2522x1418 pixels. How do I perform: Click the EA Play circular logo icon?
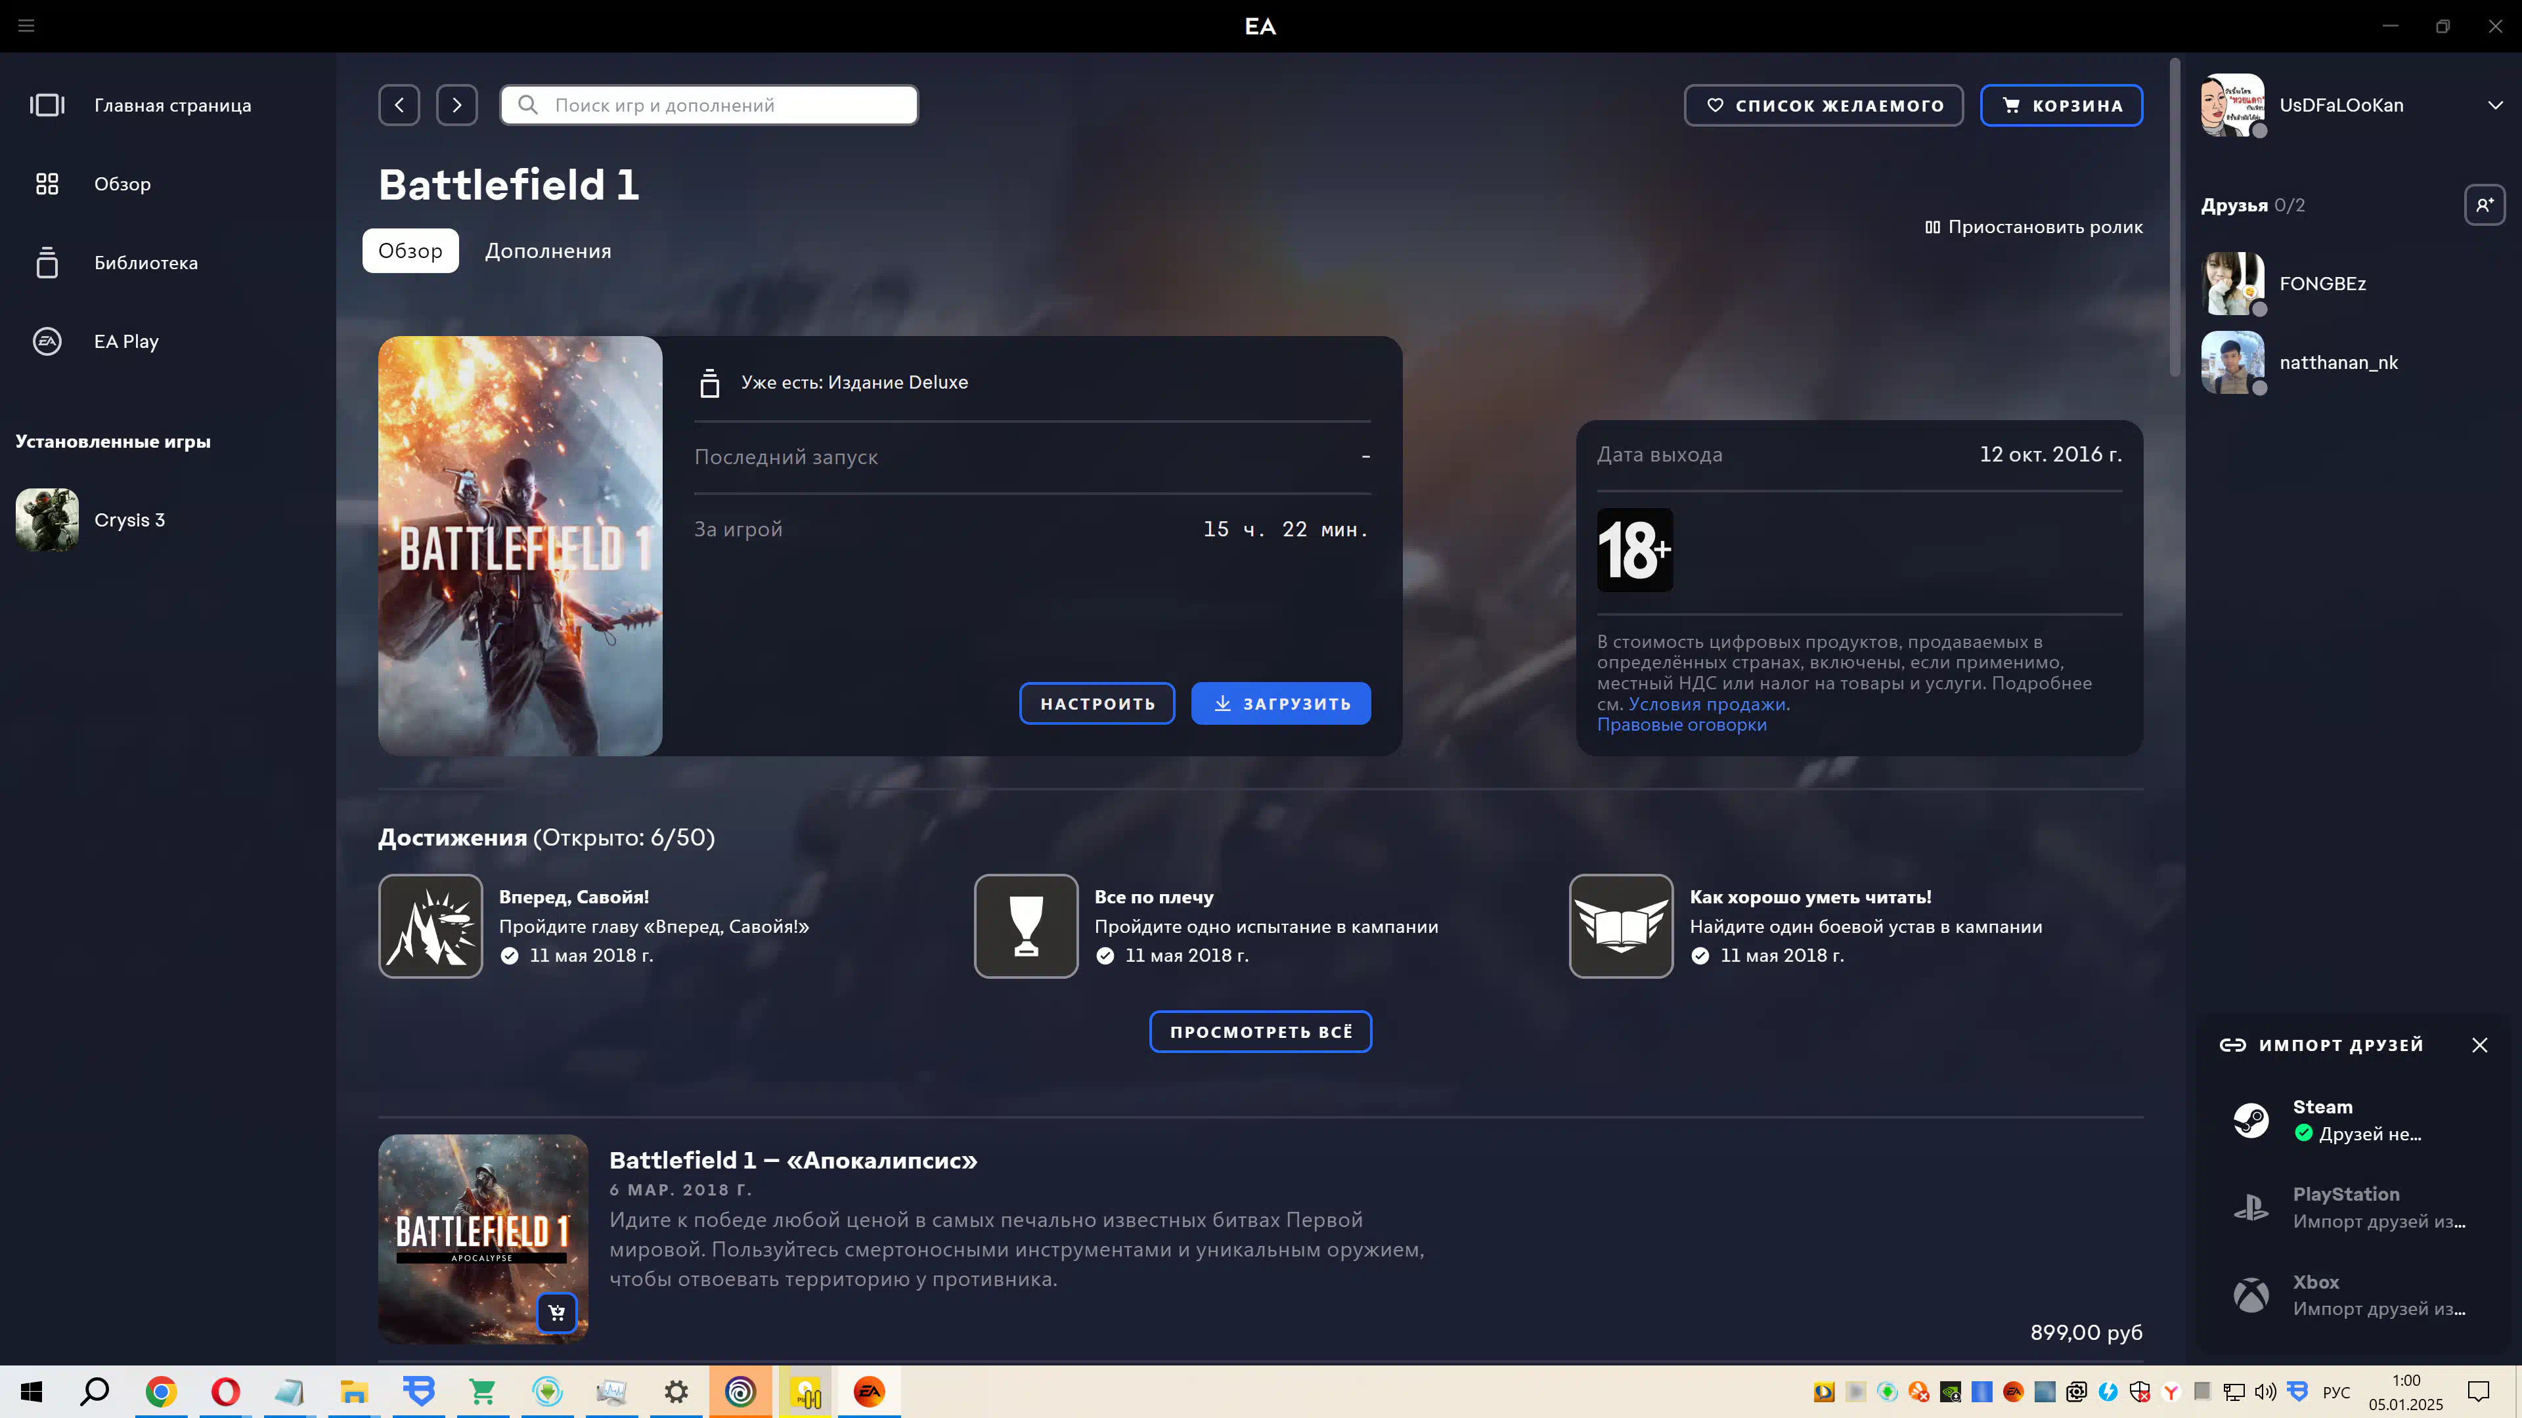[47, 341]
